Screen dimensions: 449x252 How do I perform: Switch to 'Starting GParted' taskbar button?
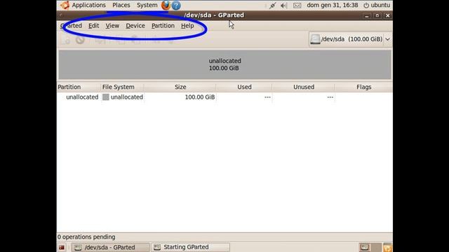[x=190, y=247]
